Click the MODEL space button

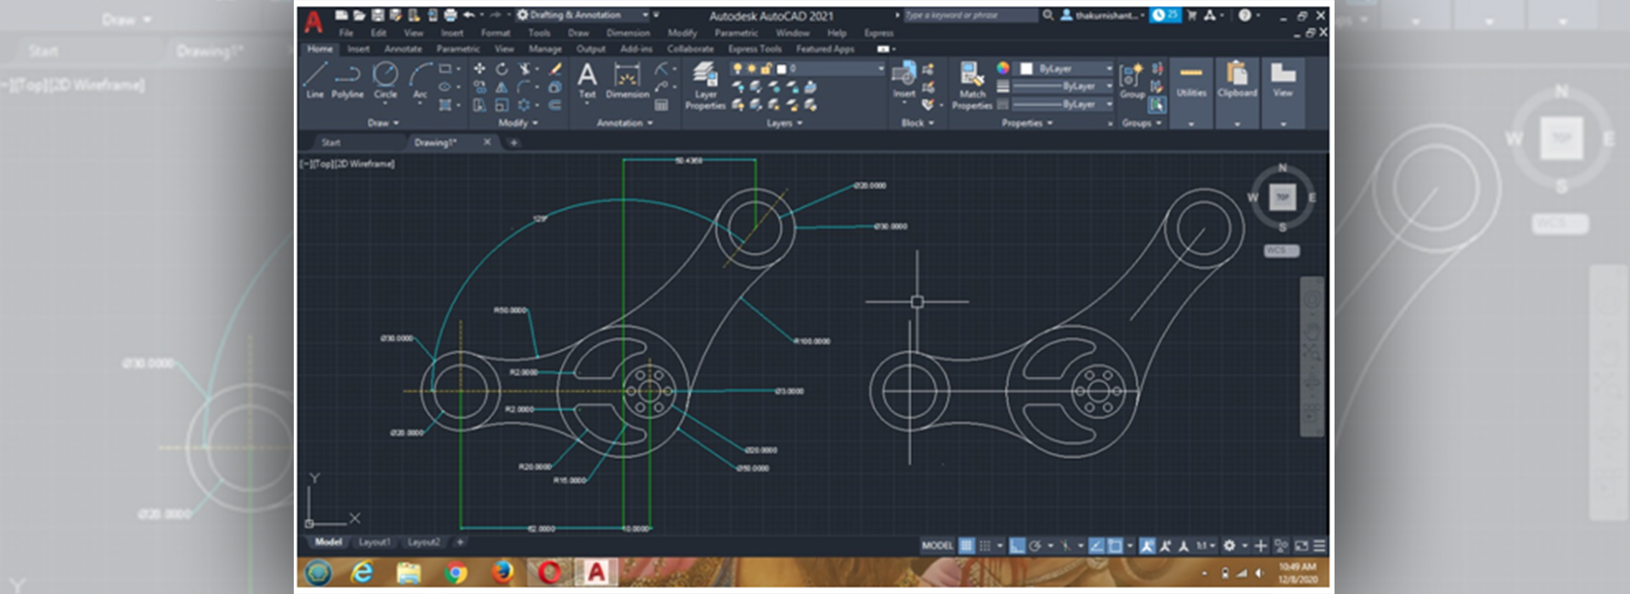[x=937, y=546]
